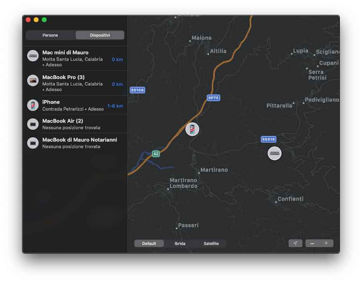Center the map on current location arrow
This screenshot has width=362, height=283.
(x=295, y=243)
